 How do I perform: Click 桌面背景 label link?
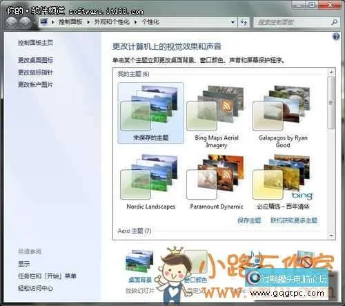click(140, 280)
